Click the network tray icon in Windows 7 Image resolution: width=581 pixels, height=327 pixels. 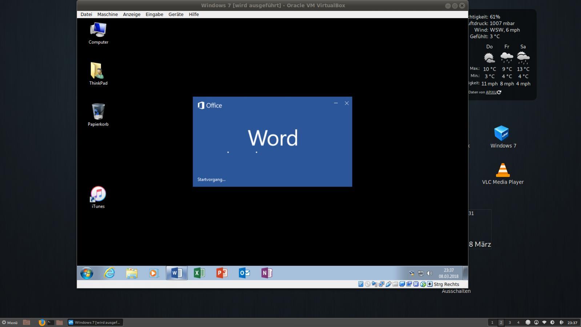tap(420, 273)
